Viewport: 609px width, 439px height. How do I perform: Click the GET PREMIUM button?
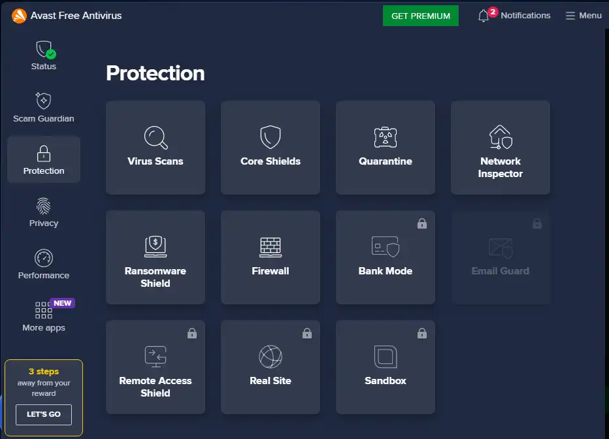(x=420, y=15)
